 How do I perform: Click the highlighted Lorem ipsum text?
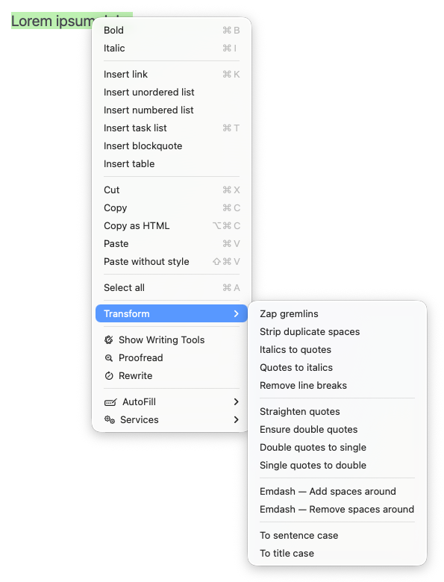pyautogui.click(x=52, y=21)
